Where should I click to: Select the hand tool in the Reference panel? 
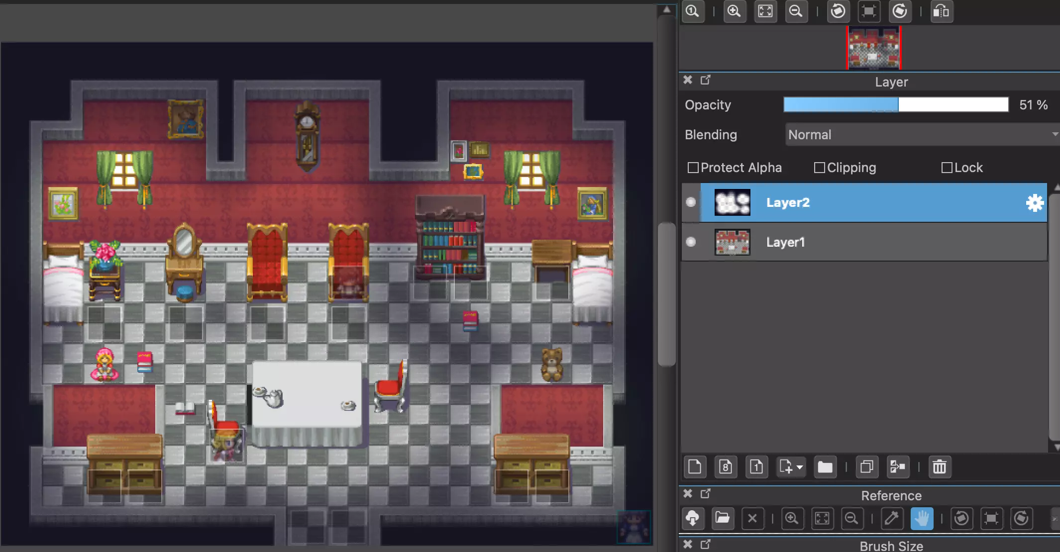pyautogui.click(x=921, y=519)
